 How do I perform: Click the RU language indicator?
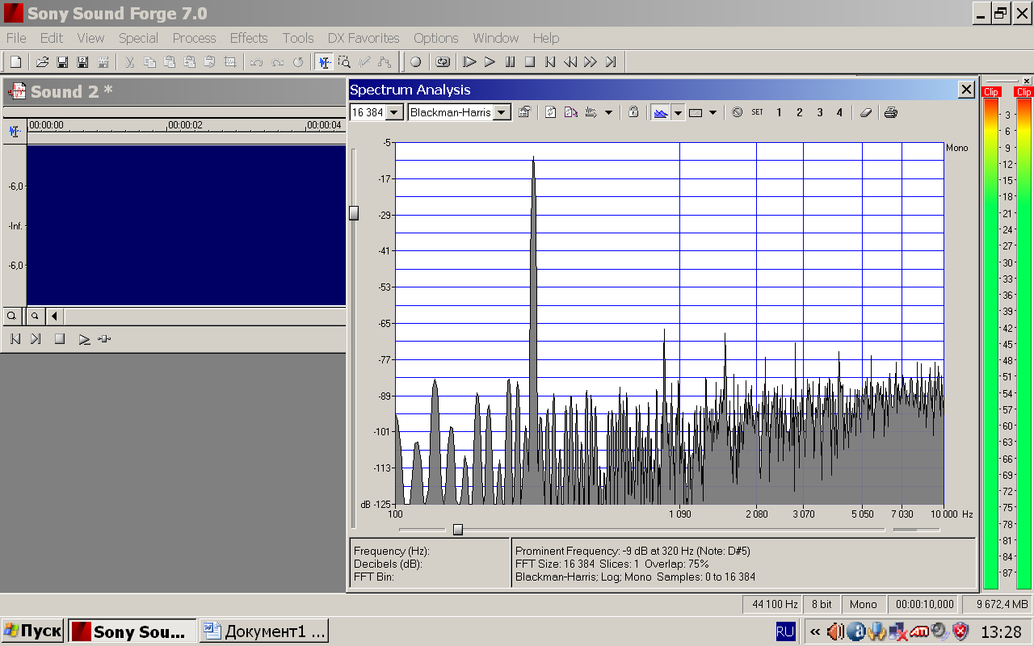pos(785,631)
